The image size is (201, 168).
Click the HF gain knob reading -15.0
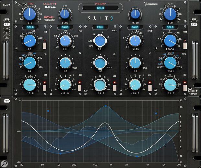coord(135,84)
